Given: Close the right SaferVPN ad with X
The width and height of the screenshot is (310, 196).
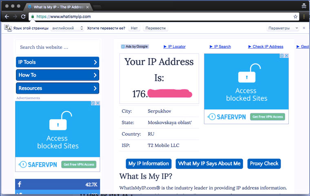Looking at the screenshot, I should point(286,56).
